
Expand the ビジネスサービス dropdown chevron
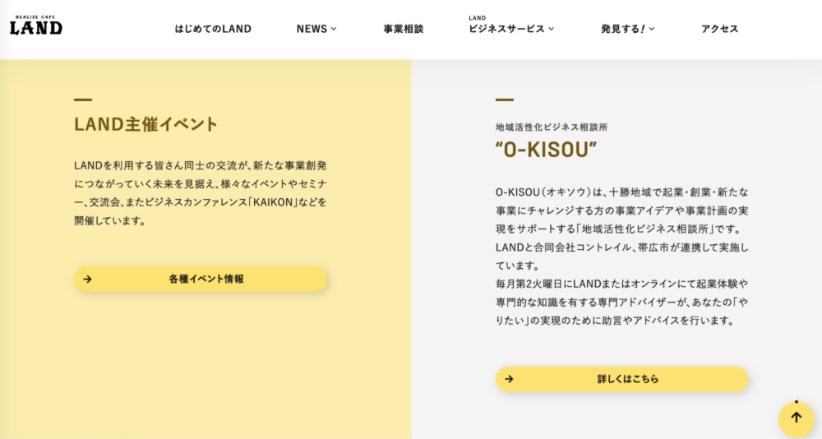[x=552, y=29]
